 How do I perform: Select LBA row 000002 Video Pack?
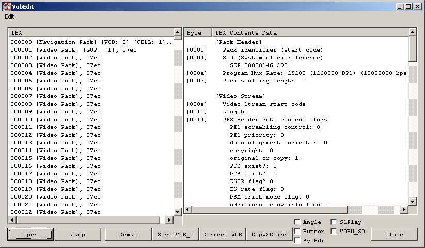tap(55, 58)
